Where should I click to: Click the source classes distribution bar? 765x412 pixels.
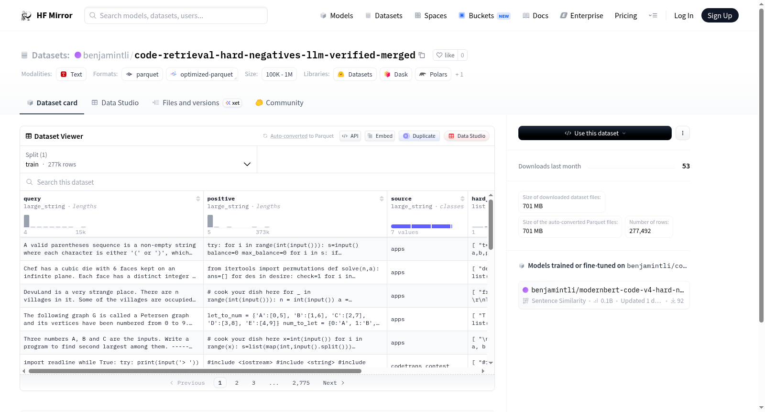tap(421, 226)
